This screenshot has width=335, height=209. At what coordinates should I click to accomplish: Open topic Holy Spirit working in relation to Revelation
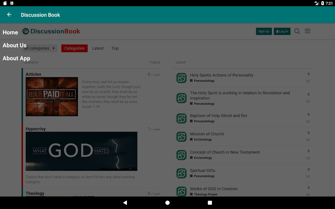coord(240,96)
